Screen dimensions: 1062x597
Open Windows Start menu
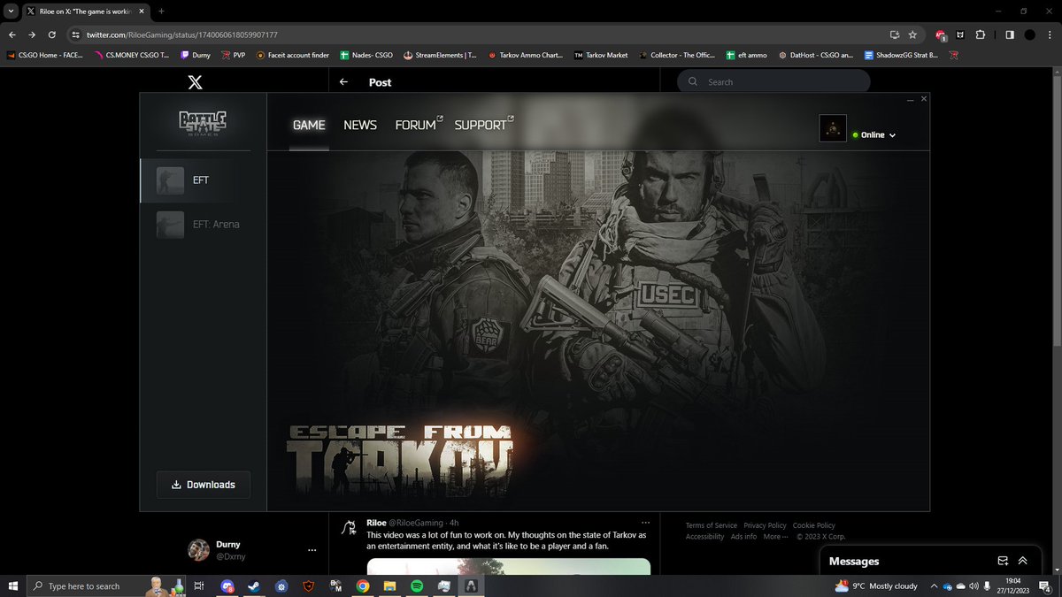[12, 586]
